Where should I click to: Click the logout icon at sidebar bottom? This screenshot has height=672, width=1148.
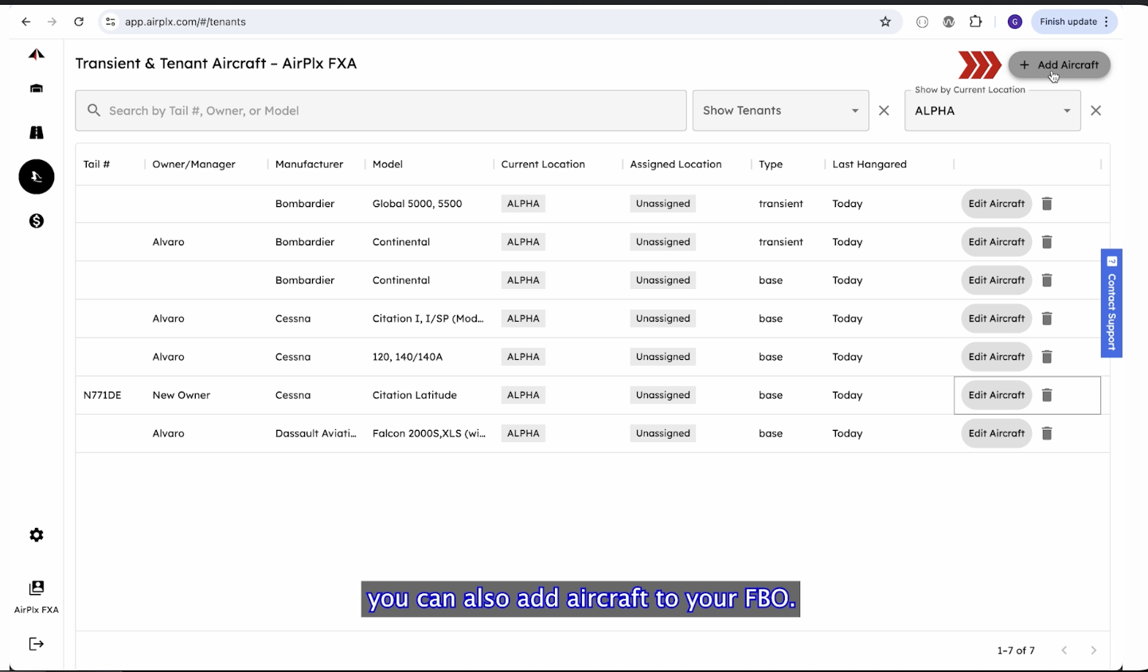37,644
